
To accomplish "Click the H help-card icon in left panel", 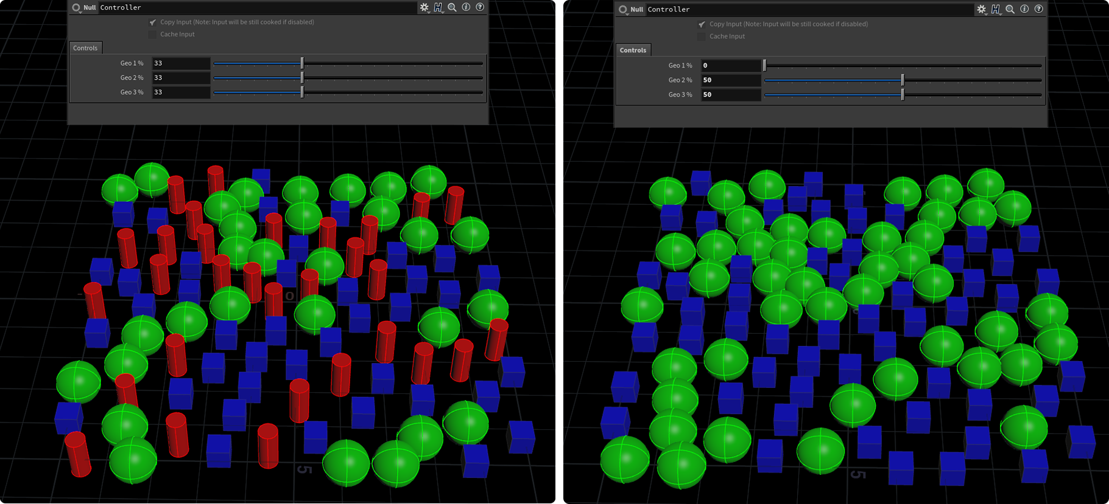I will [438, 7].
